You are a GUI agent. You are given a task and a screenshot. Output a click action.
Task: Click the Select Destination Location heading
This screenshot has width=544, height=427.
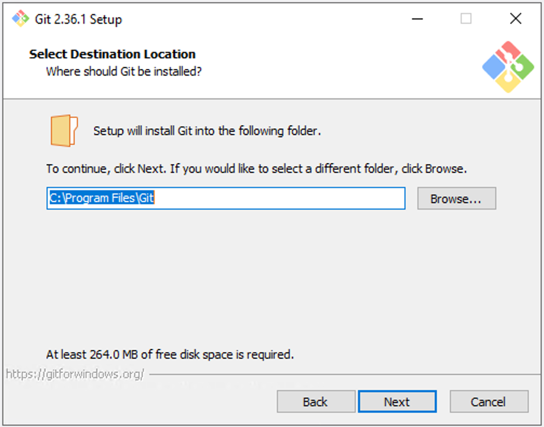tap(111, 54)
